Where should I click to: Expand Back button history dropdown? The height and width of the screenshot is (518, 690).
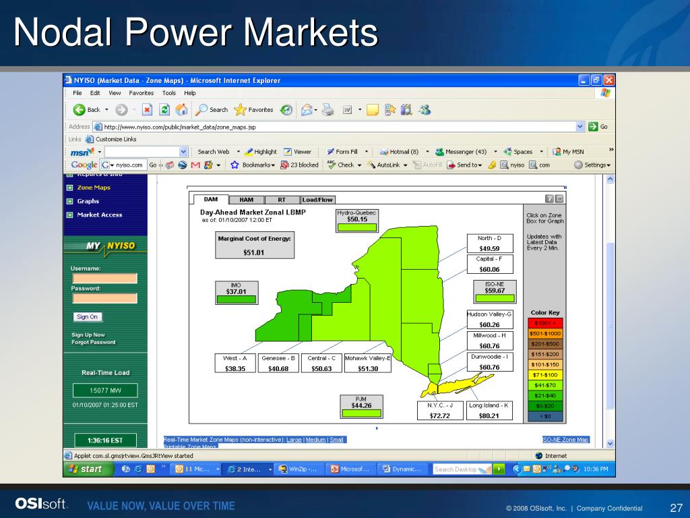pyautogui.click(x=106, y=110)
